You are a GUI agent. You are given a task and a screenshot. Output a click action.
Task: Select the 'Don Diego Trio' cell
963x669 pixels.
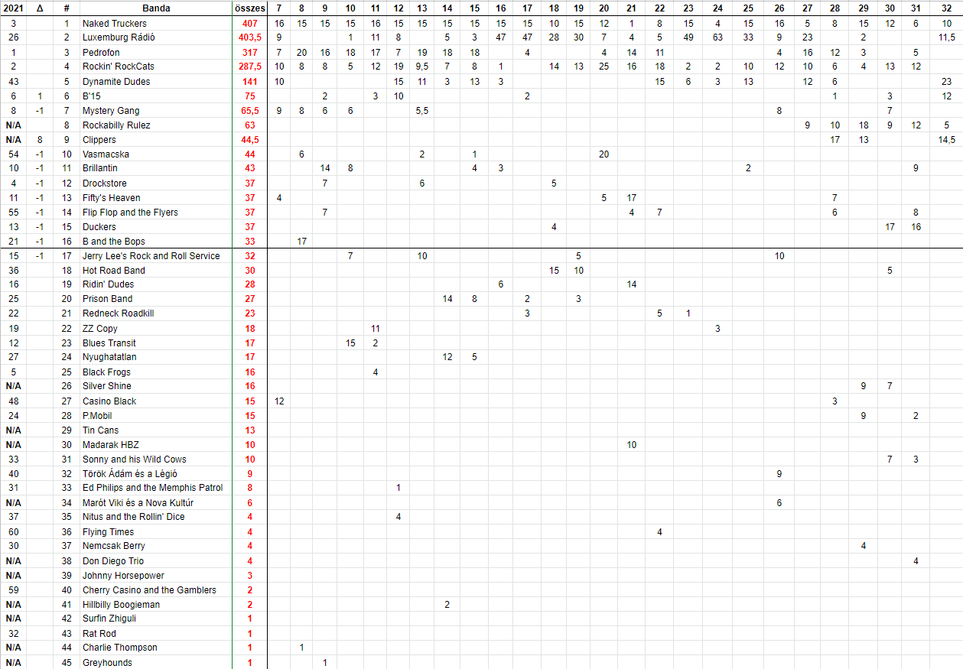tap(156, 561)
